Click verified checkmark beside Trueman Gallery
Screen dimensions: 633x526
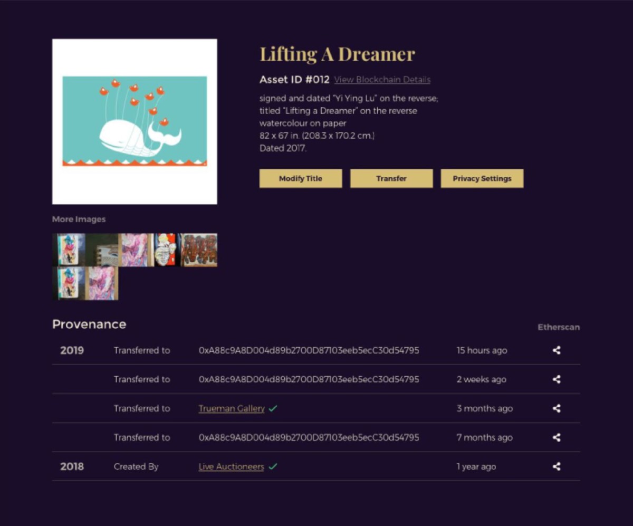(273, 408)
